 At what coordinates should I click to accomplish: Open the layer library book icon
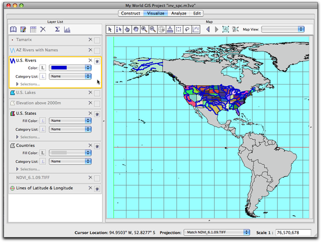click(x=13, y=30)
